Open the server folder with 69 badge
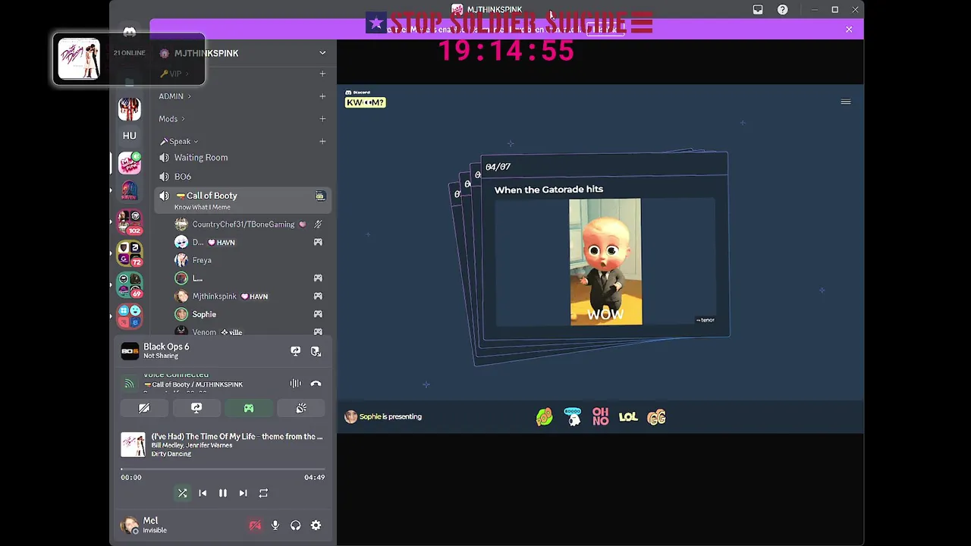 point(130,285)
